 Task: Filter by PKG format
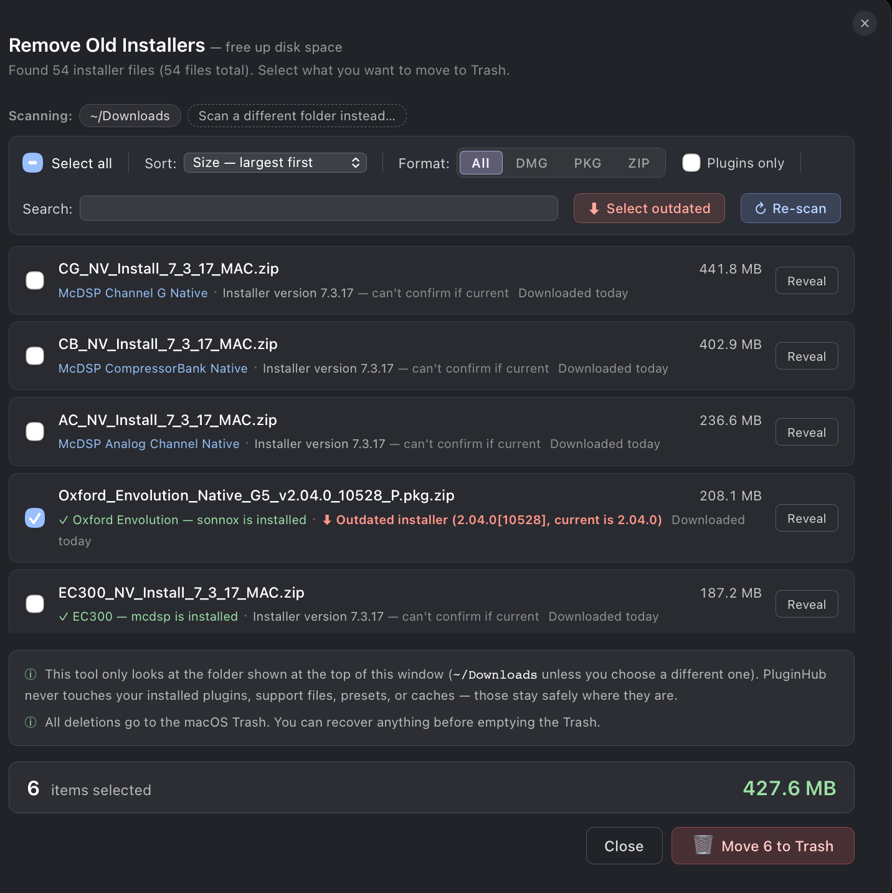click(x=587, y=163)
